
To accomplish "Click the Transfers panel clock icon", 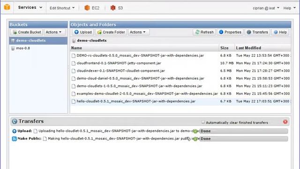I will 15,121.
